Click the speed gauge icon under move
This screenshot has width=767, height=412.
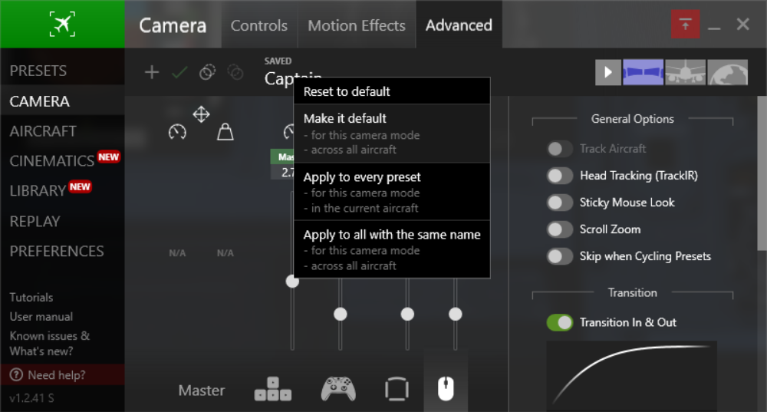[x=177, y=132]
